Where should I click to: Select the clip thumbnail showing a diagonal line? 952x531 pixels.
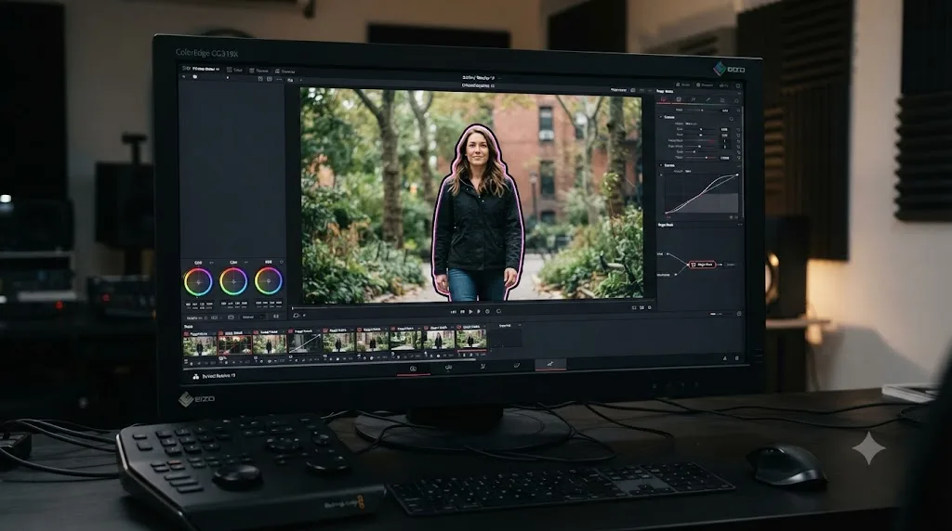click(x=304, y=343)
